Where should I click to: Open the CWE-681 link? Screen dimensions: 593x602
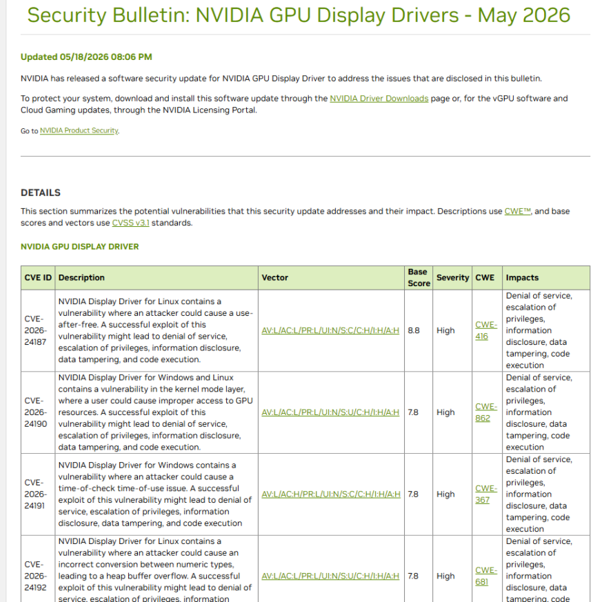[x=486, y=576]
